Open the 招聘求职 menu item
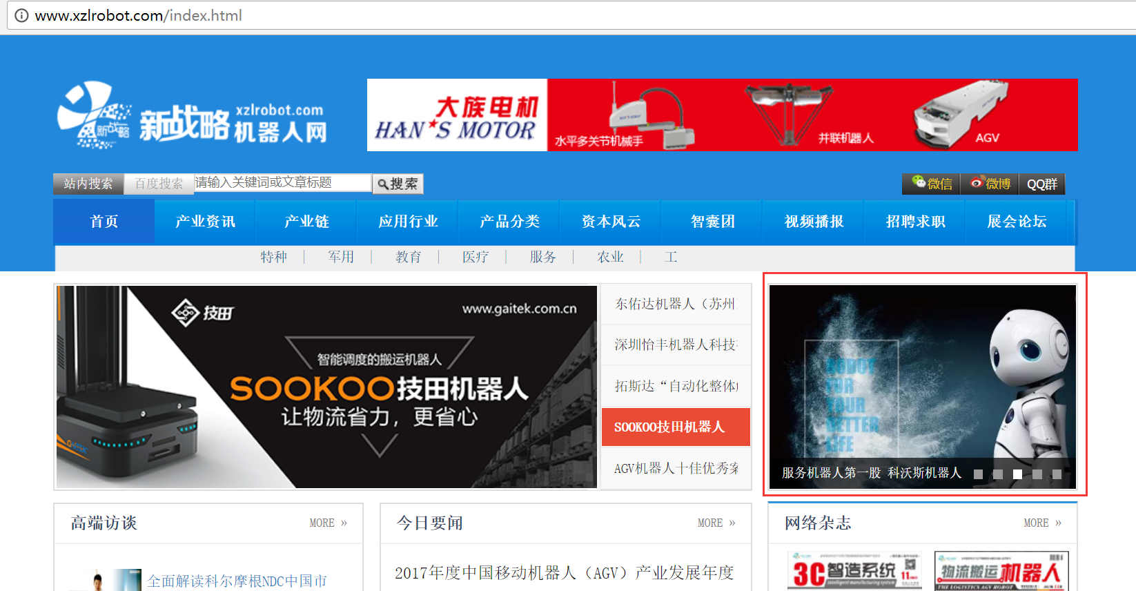Image resolution: width=1136 pixels, height=591 pixels. pyautogui.click(x=915, y=222)
